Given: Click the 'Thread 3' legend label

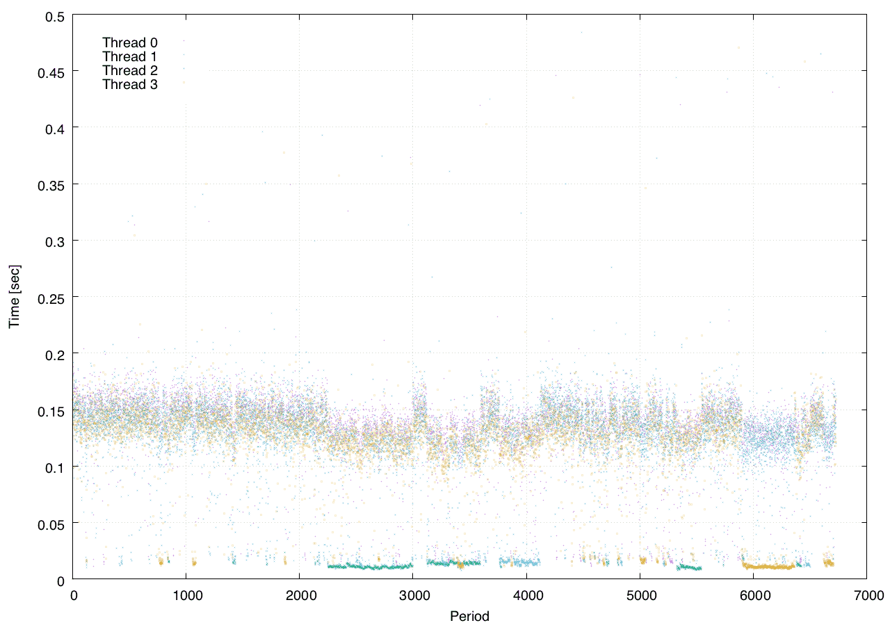Looking at the screenshot, I should tap(130, 85).
